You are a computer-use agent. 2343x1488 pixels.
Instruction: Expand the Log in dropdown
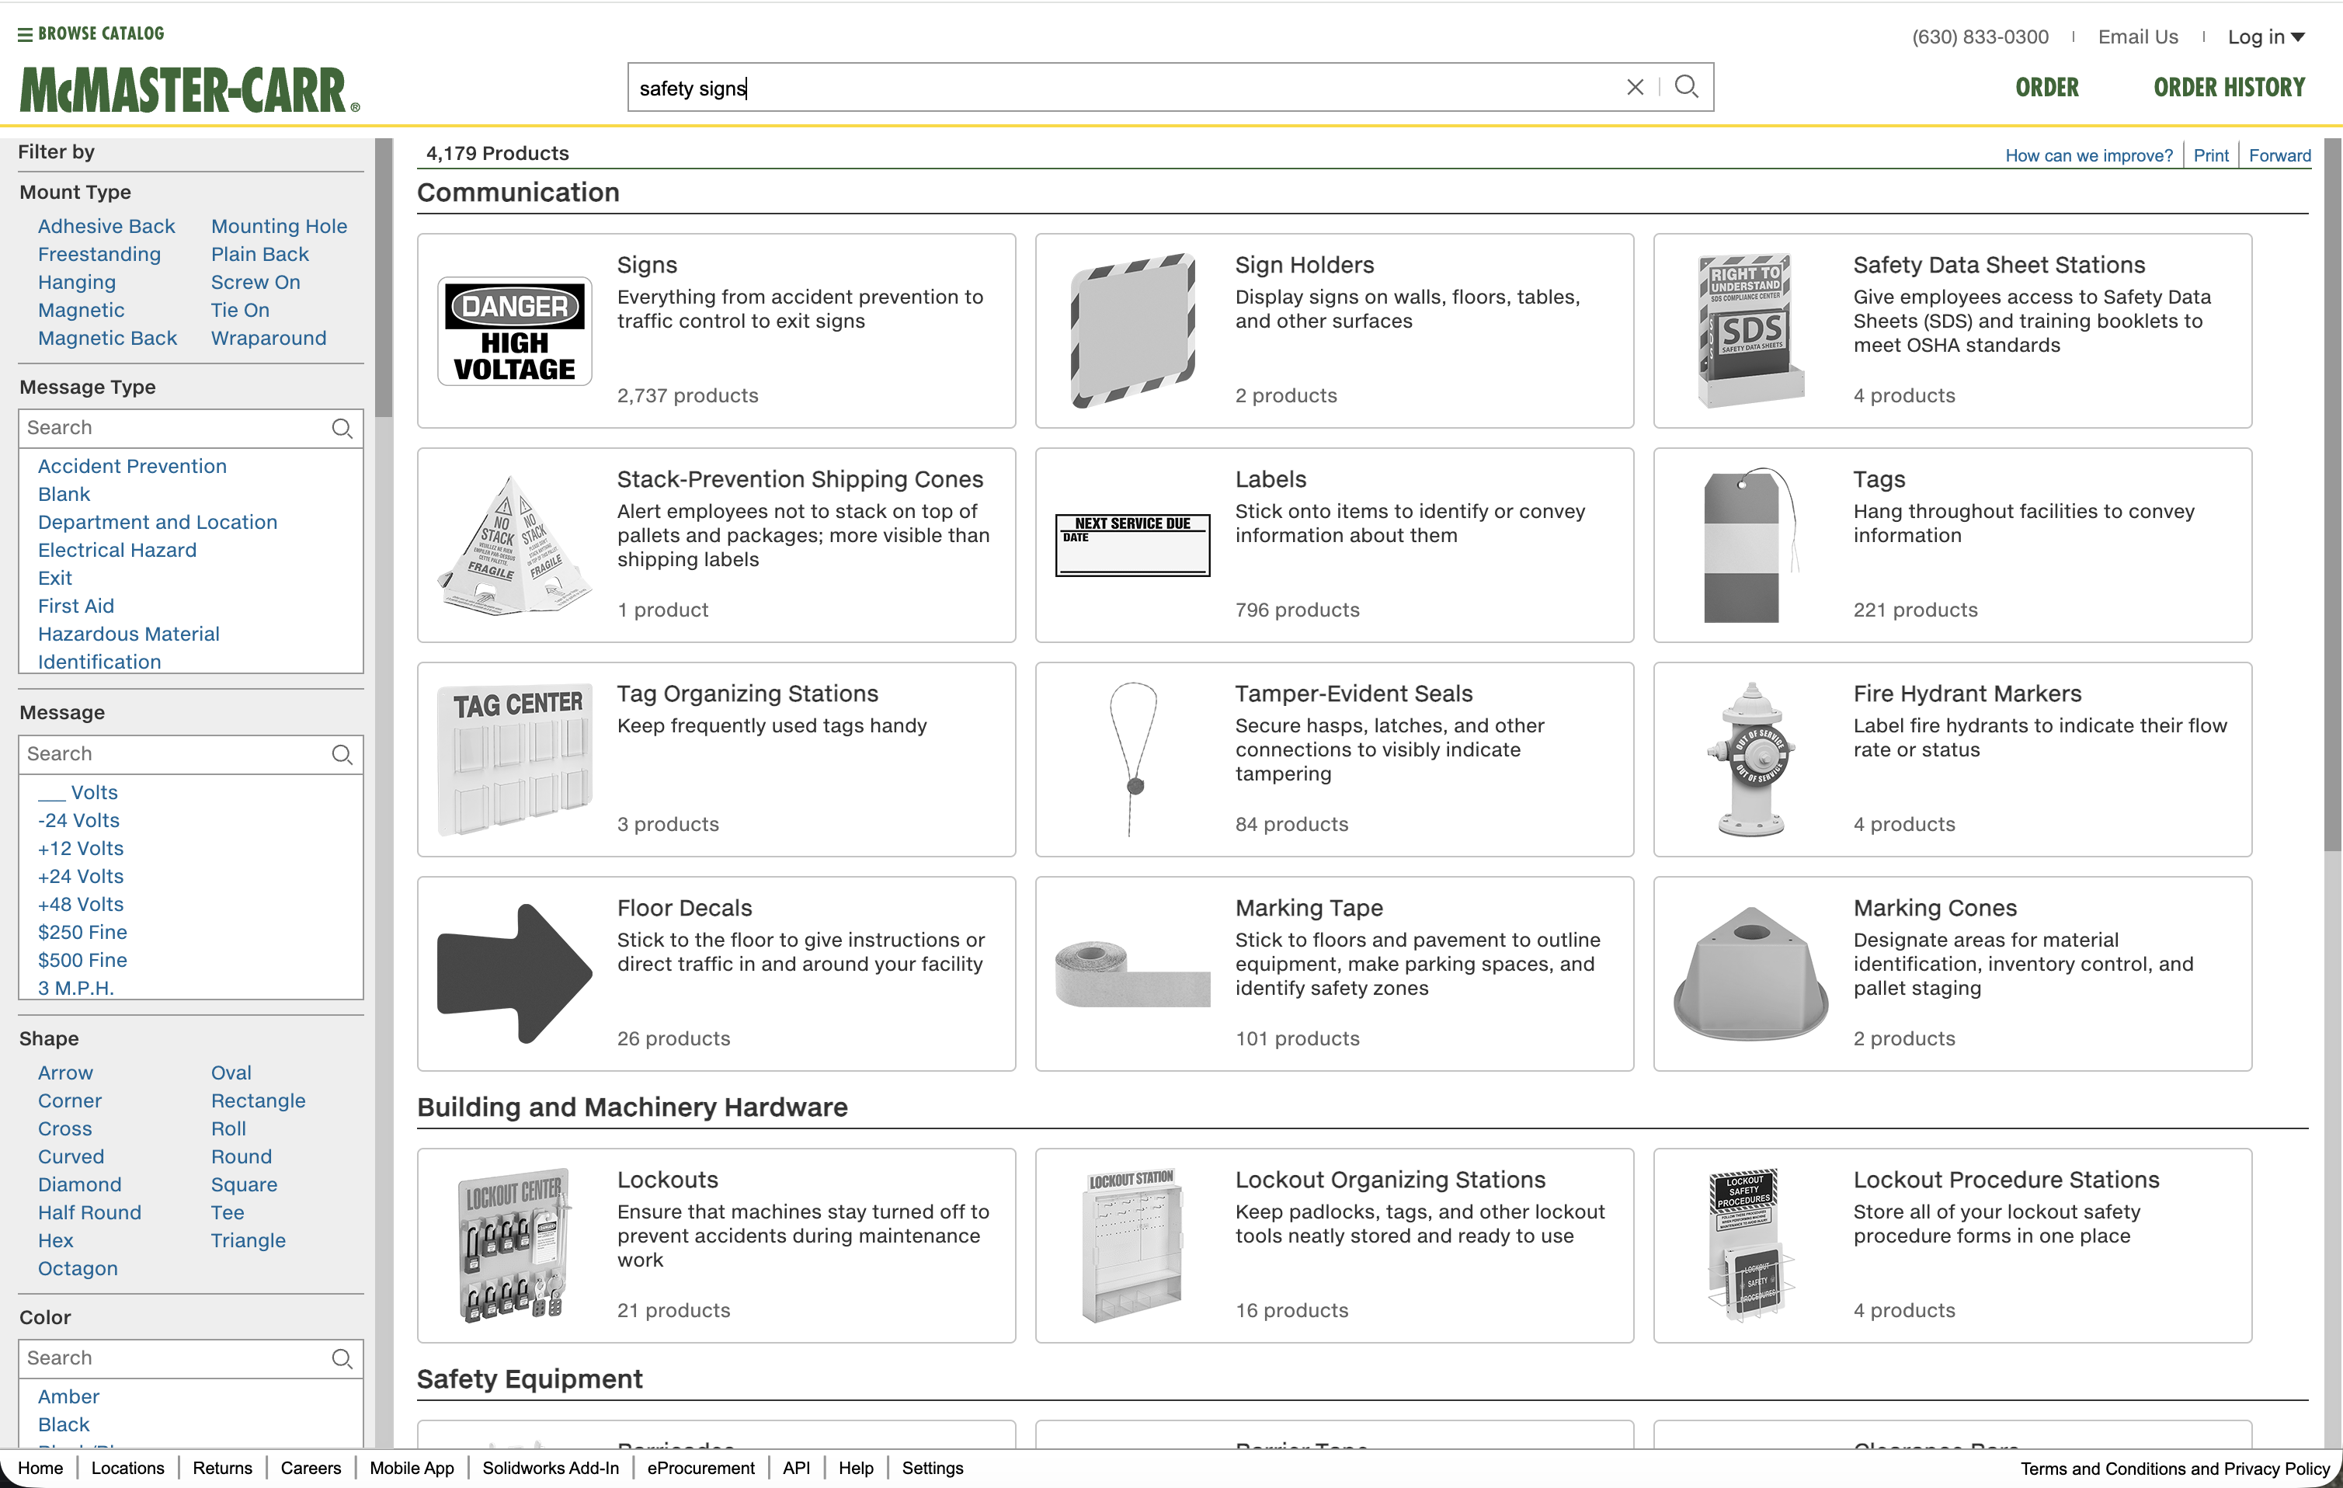tap(2267, 36)
